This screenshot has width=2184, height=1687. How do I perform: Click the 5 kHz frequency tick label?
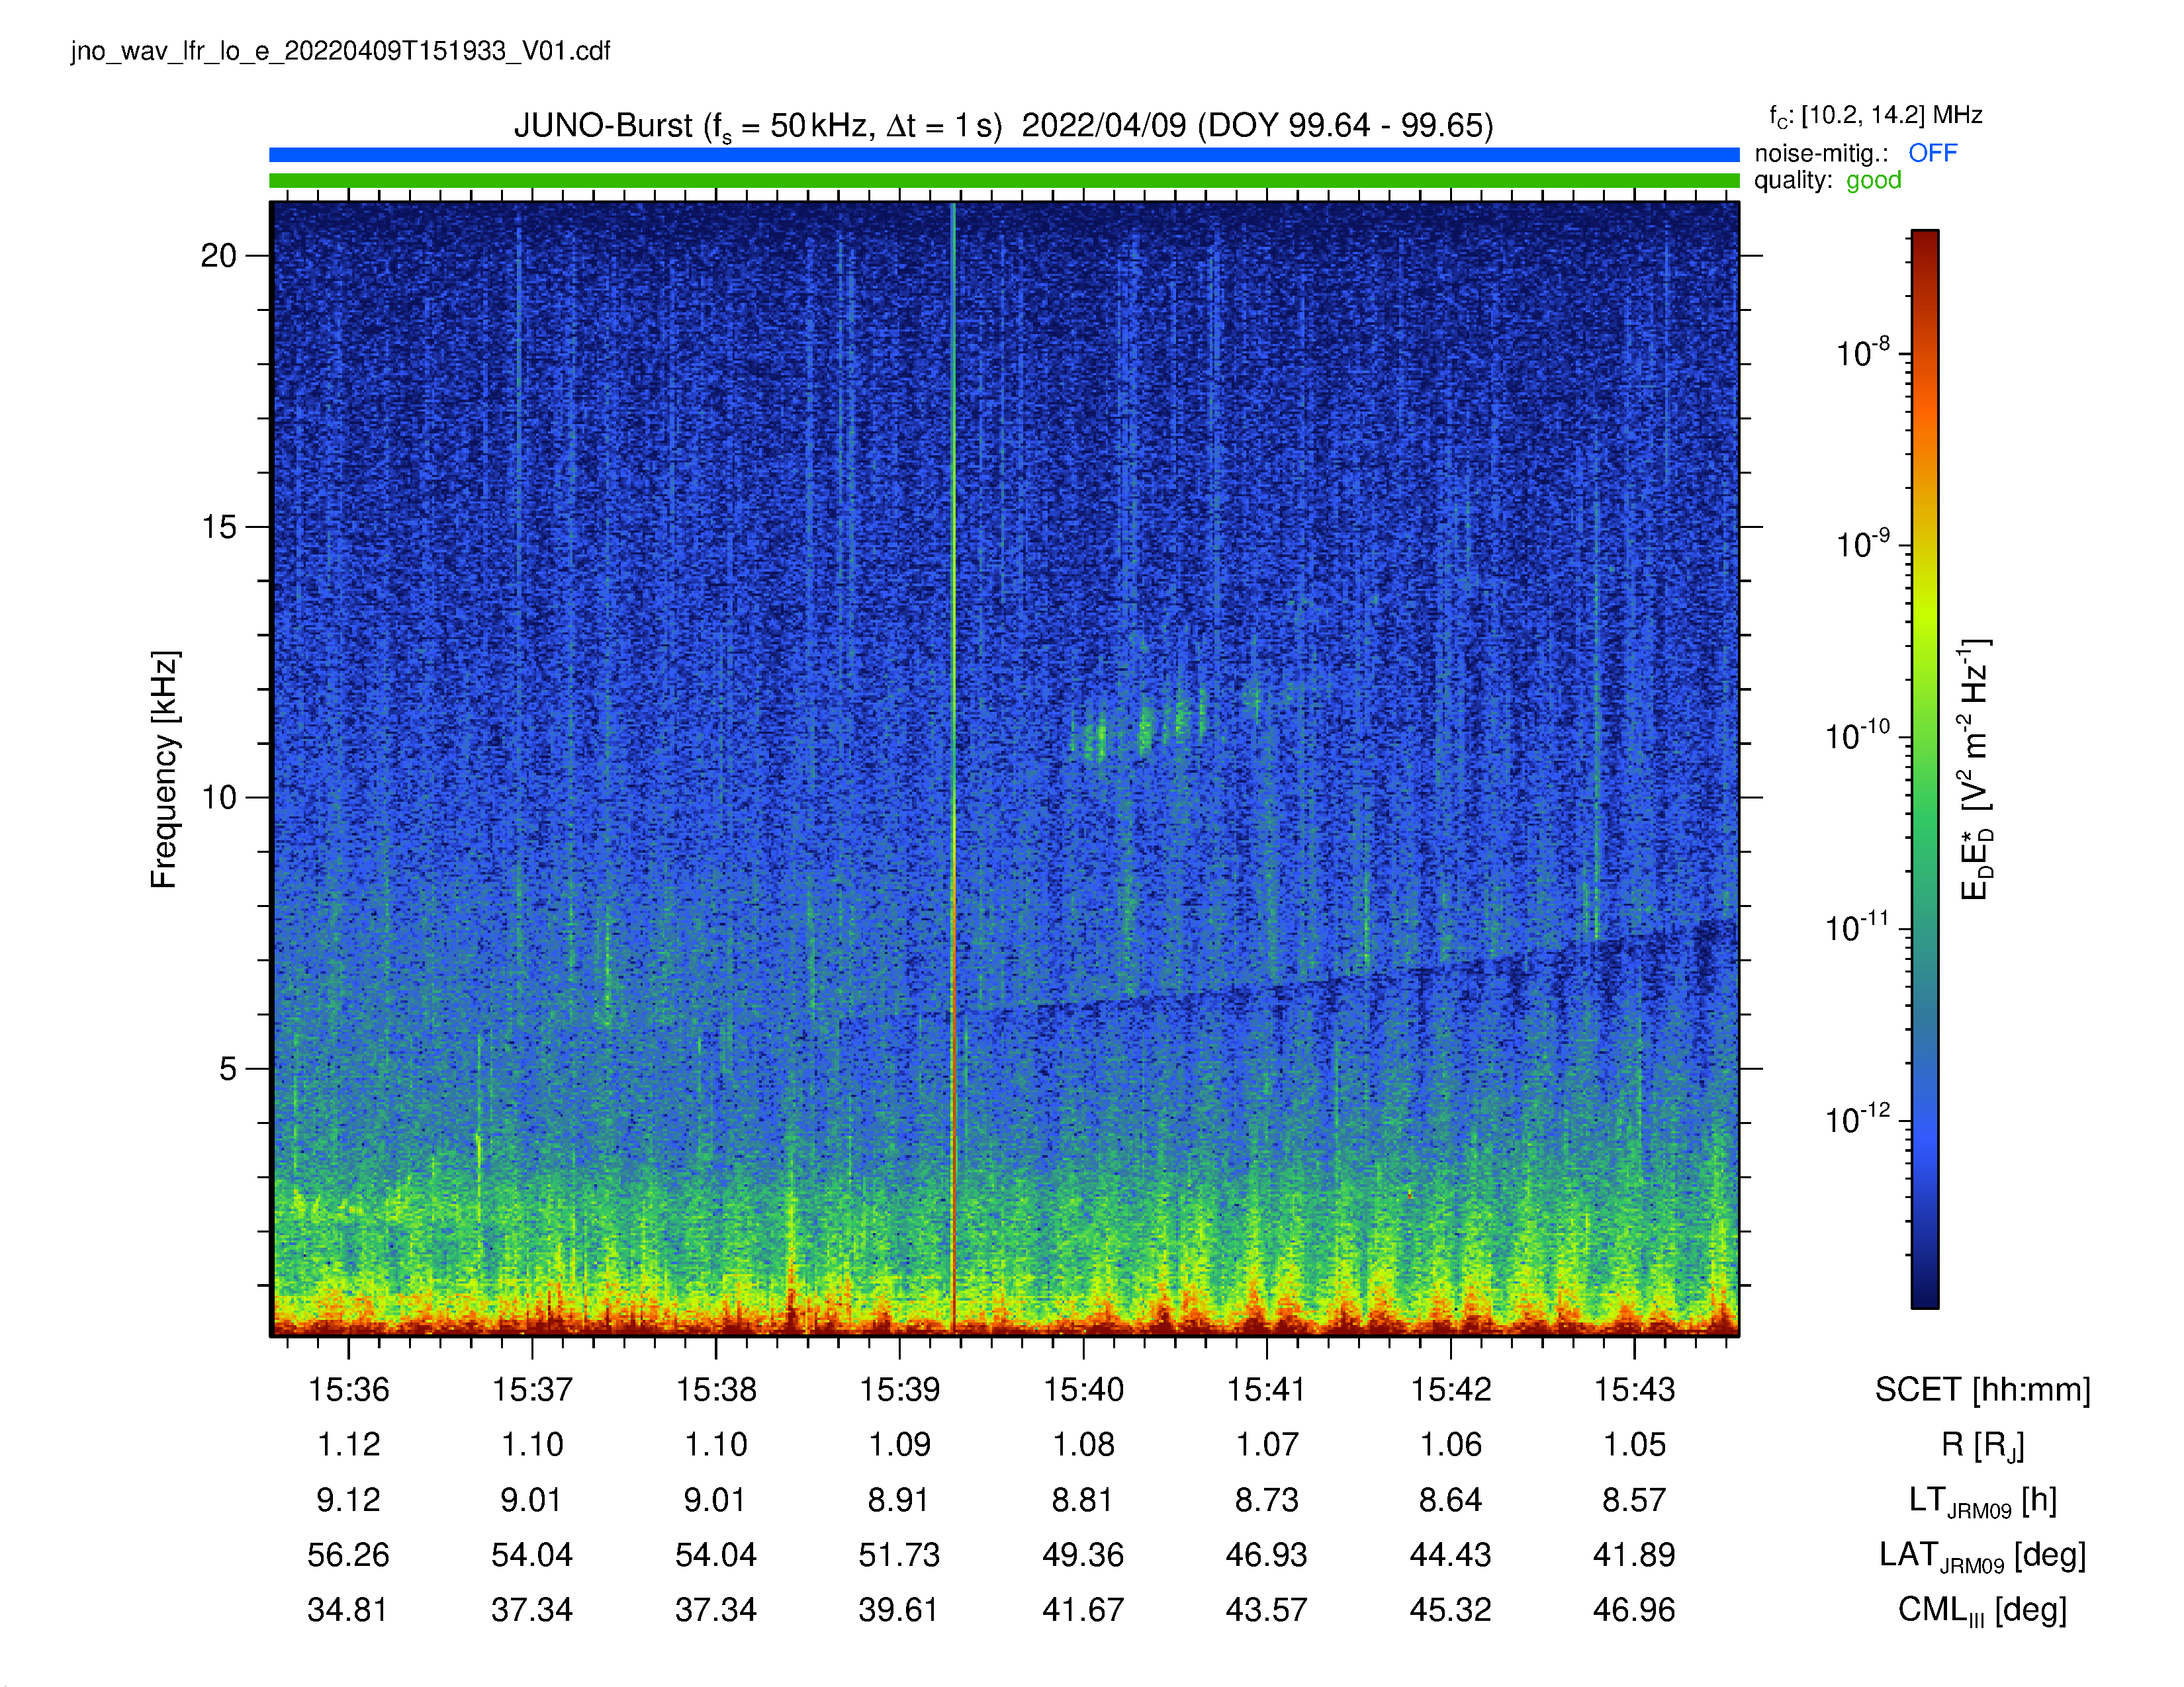coord(228,1068)
